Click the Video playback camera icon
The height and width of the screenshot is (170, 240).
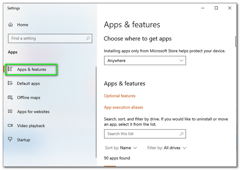click(10, 126)
